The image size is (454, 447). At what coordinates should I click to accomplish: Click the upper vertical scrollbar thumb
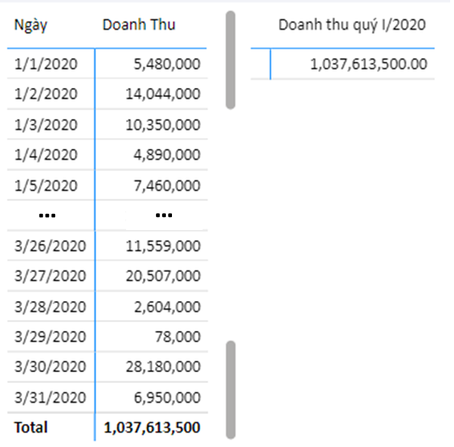click(x=231, y=60)
